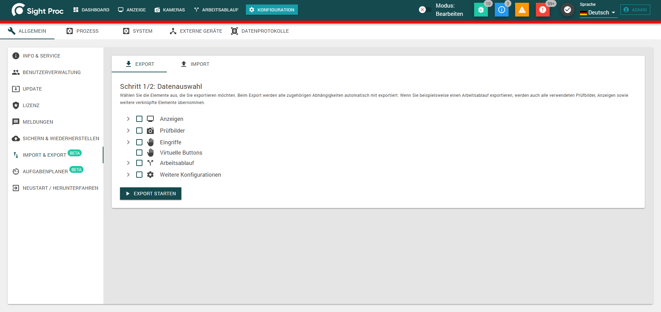
Task: Open the red error notifications icon
Action: pyautogui.click(x=542, y=10)
